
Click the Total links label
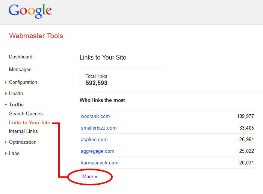coord(97,76)
